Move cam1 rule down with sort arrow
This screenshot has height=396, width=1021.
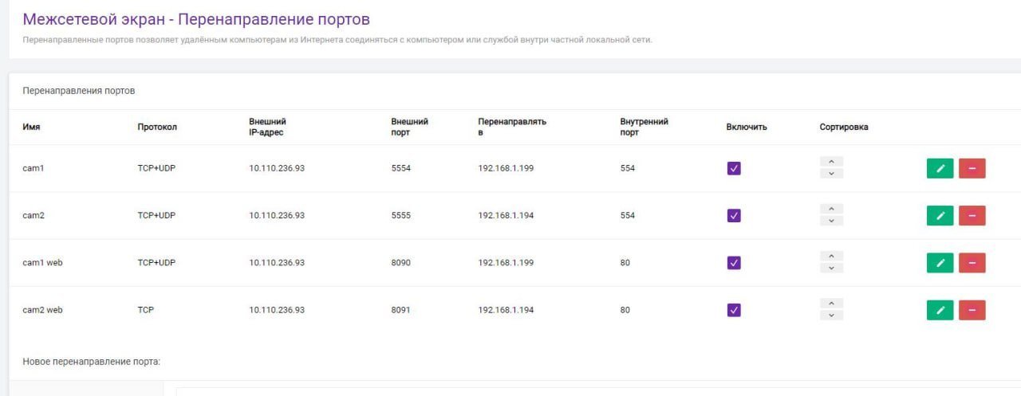click(831, 174)
